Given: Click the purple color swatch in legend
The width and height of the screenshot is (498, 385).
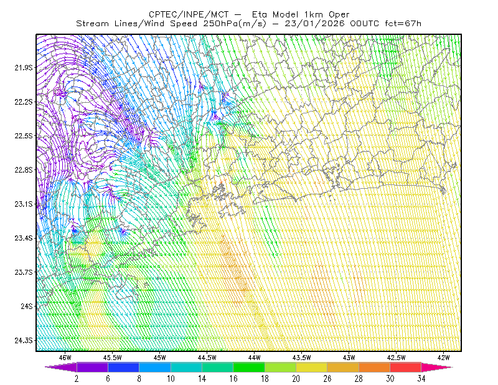Looking at the screenshot, I should (92, 367).
